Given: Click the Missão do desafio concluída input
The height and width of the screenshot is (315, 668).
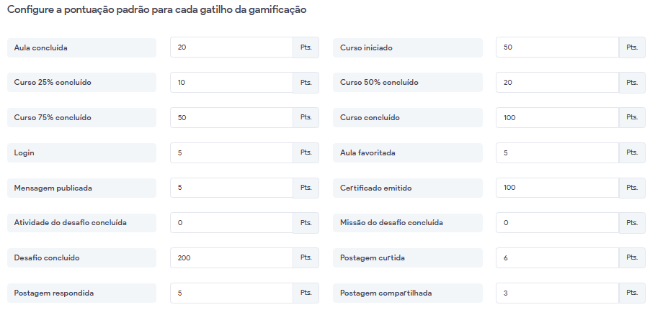Looking at the screenshot, I should coord(557,223).
